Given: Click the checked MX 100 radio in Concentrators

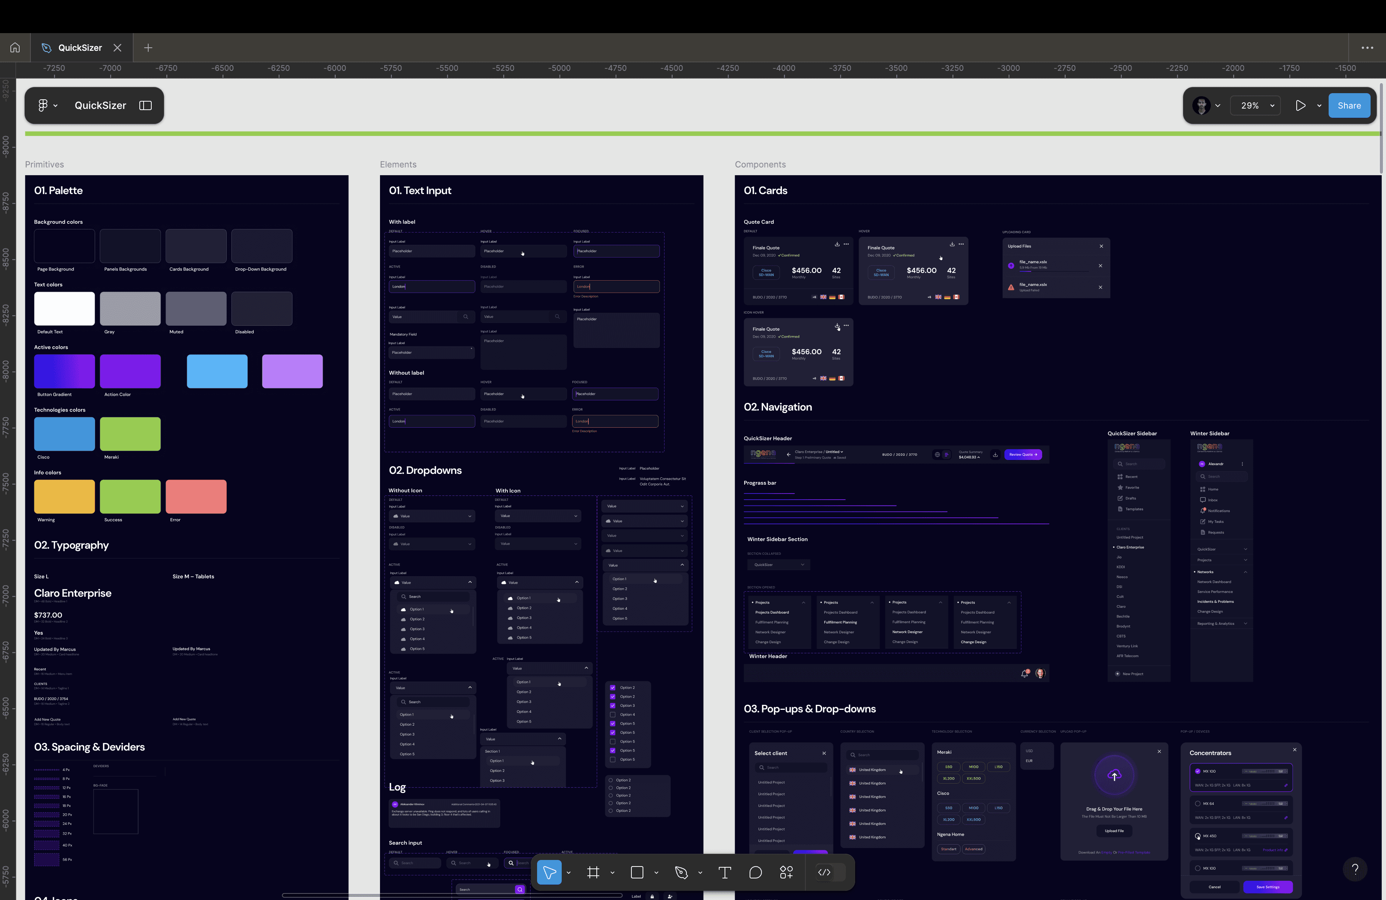Looking at the screenshot, I should 1198,771.
